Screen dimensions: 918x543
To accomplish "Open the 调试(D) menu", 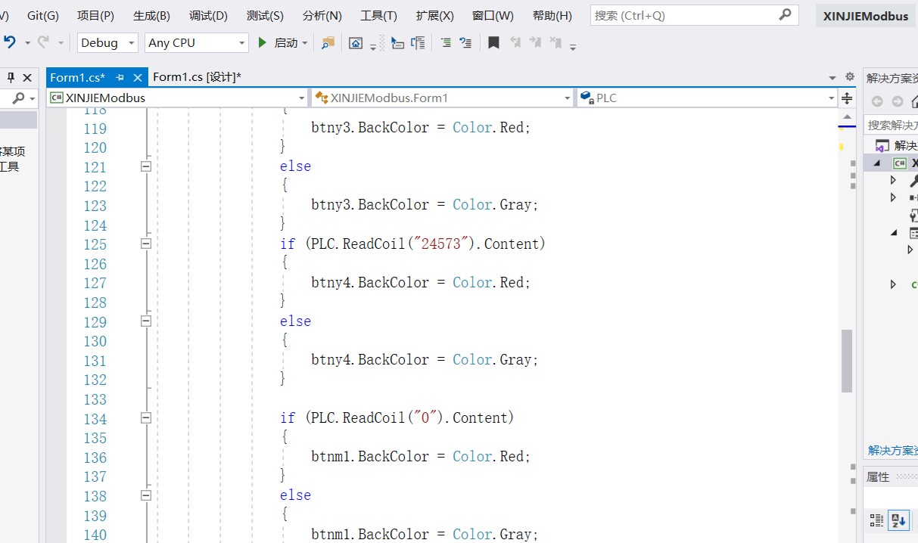I will pyautogui.click(x=208, y=15).
